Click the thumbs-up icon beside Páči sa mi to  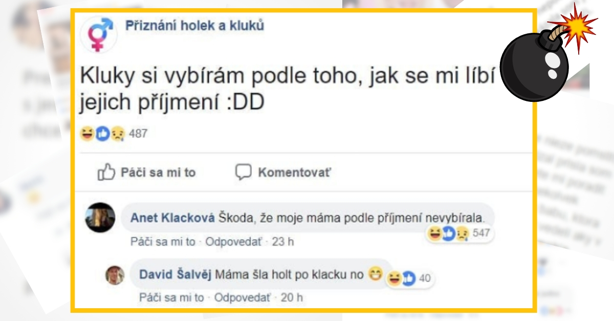[105, 173]
